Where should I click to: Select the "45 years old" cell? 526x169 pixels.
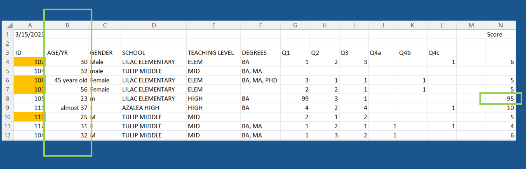tap(67, 80)
